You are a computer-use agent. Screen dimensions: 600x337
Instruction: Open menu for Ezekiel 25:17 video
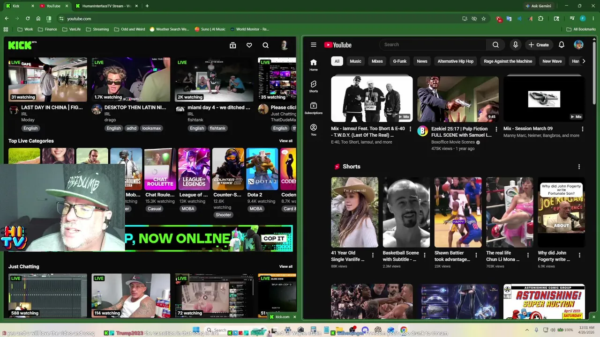tap(496, 129)
